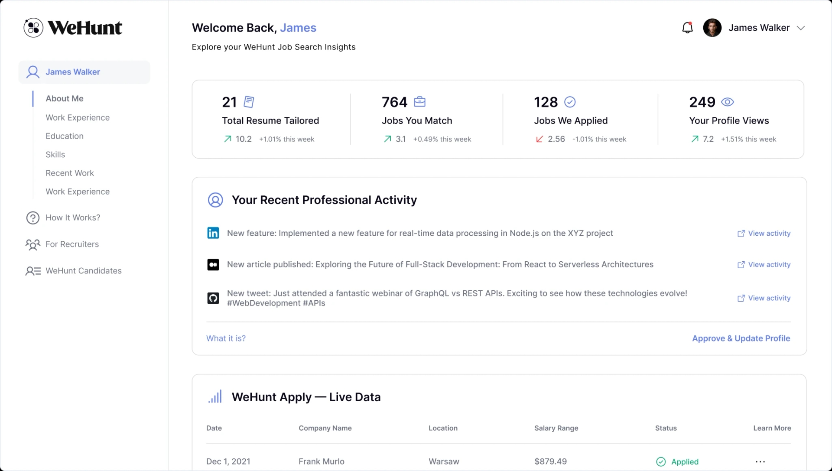Click Your Profile Views label
The height and width of the screenshot is (471, 832).
coord(729,120)
